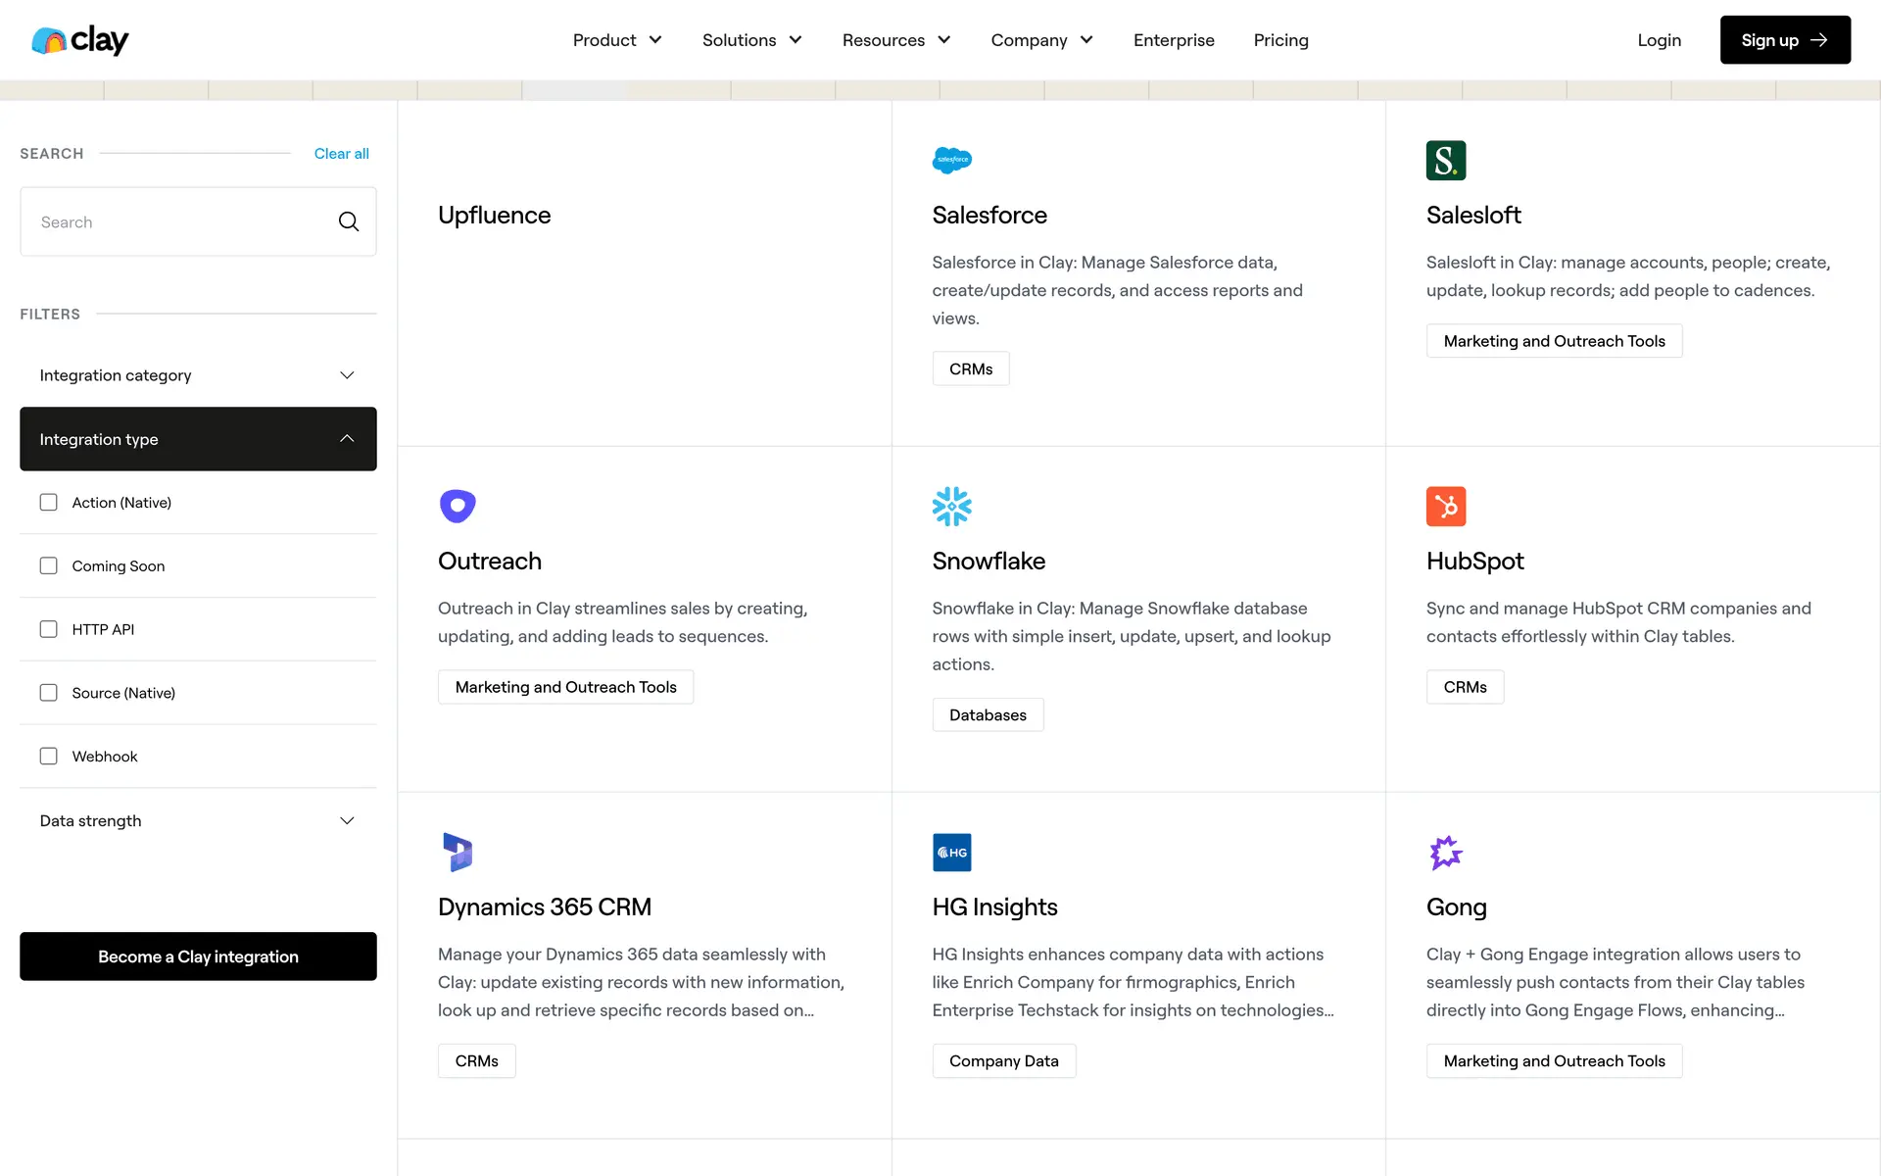Viewport: 1881px width, 1176px height.
Task: Click the Sign up button
Action: (x=1784, y=40)
